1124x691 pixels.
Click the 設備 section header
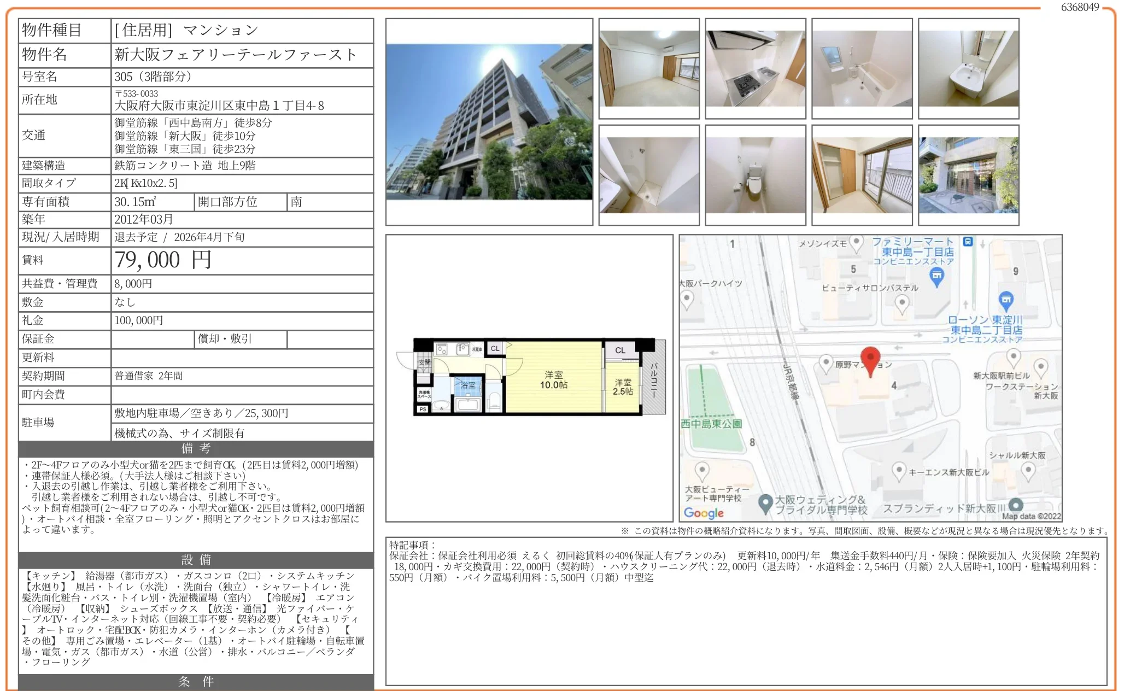[x=196, y=560]
